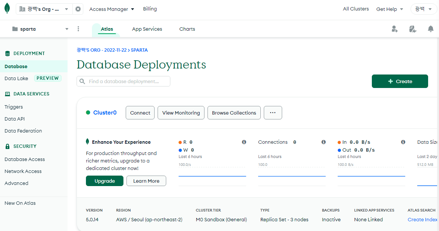Click the search magnifier icon

82,81
